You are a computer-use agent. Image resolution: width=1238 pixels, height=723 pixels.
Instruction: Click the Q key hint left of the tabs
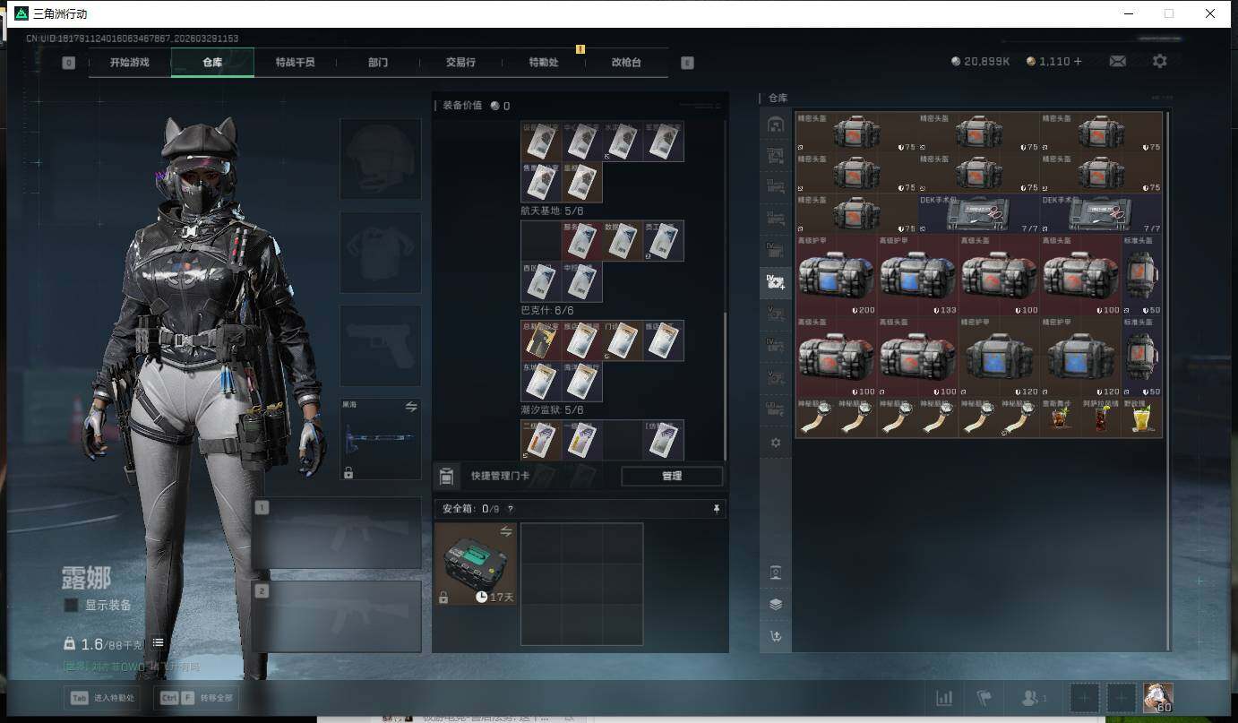[x=69, y=63]
